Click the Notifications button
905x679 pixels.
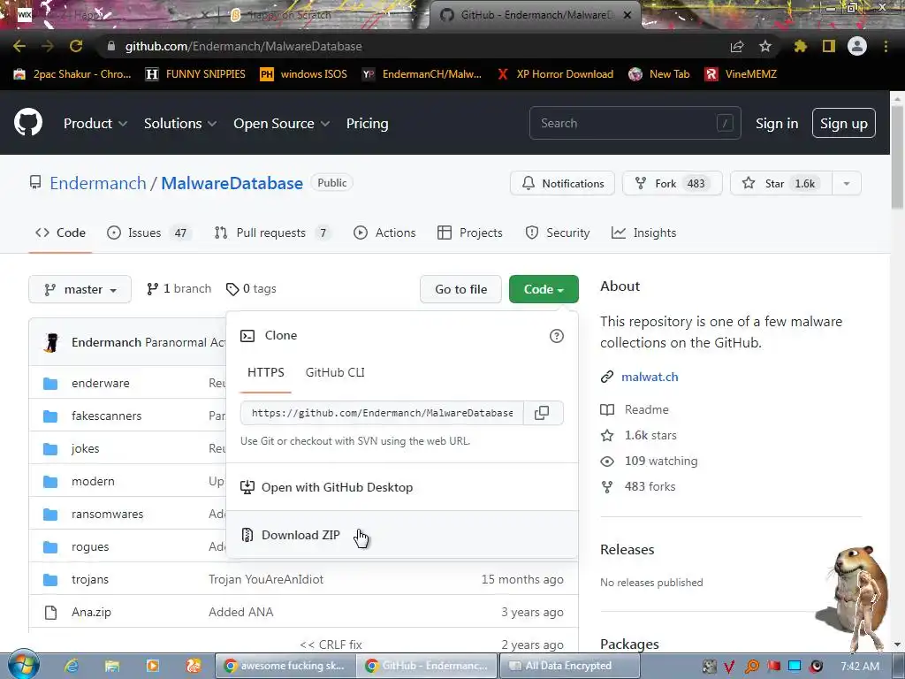(x=562, y=184)
